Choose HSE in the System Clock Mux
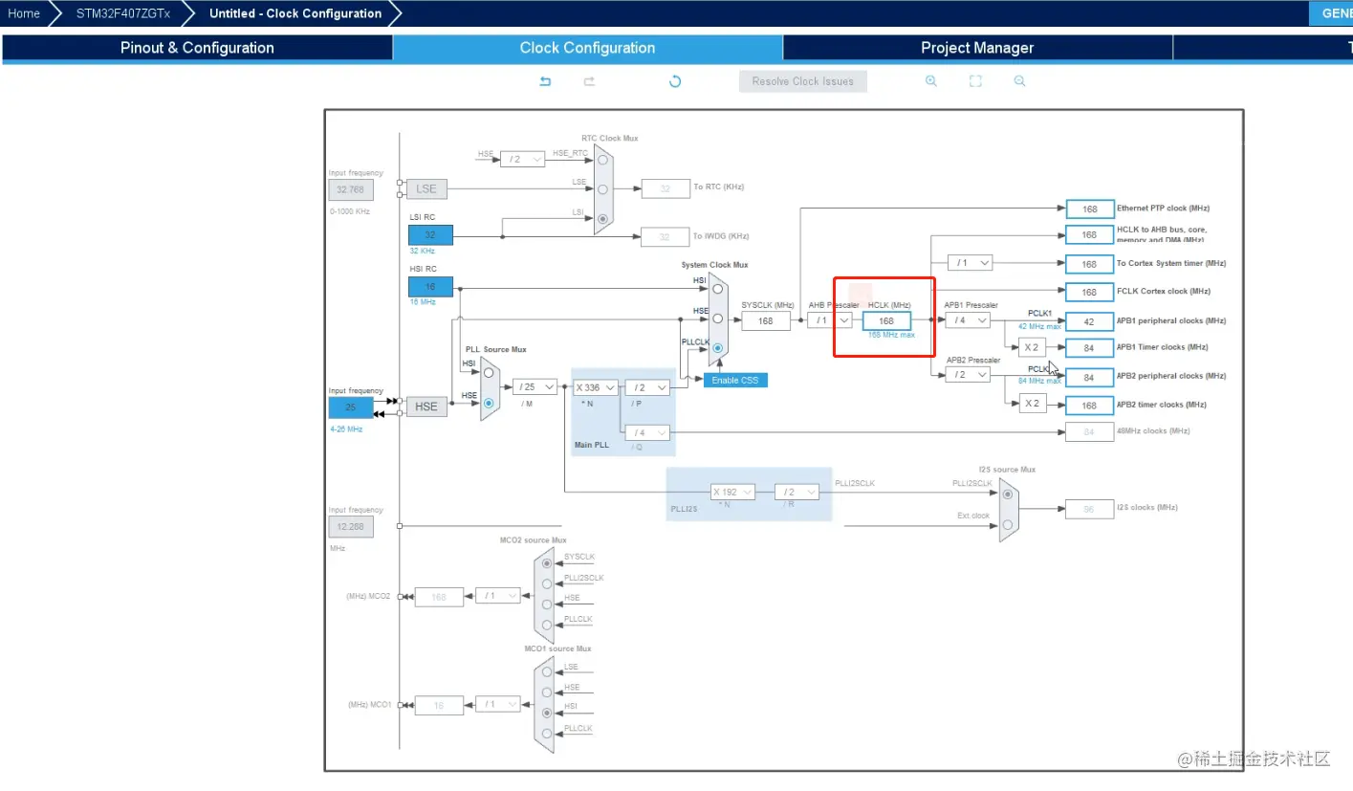1353x791 pixels. pyautogui.click(x=718, y=319)
